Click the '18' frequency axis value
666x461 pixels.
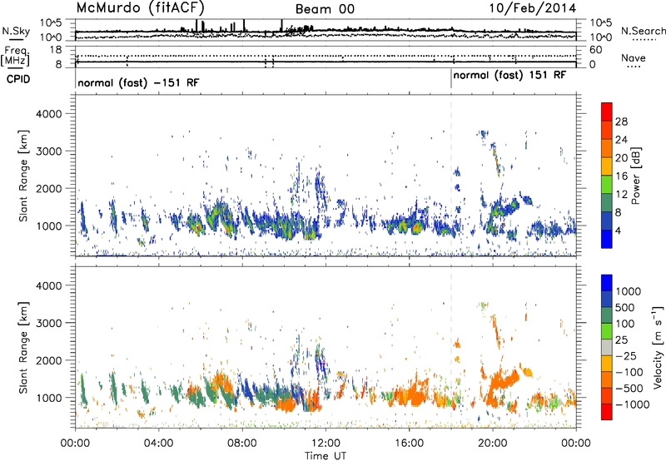(56, 50)
